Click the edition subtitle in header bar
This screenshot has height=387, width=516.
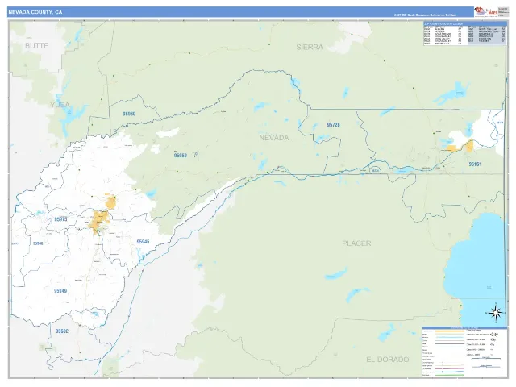pyautogui.click(x=425, y=15)
